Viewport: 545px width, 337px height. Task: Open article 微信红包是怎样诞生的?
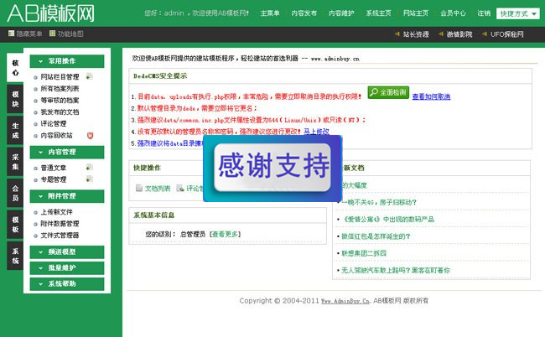point(376,236)
